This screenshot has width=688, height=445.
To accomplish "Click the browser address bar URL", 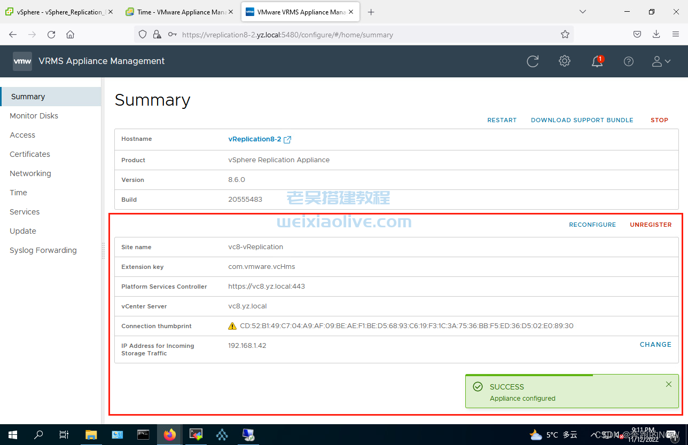I will pos(287,35).
